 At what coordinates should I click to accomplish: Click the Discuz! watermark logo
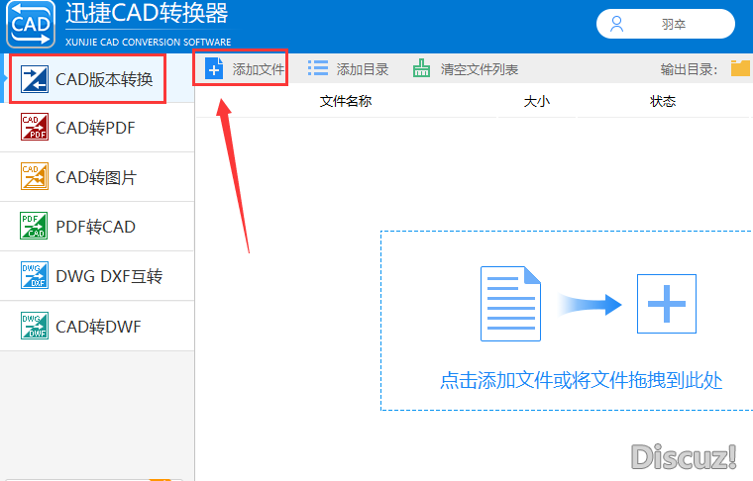(x=684, y=456)
